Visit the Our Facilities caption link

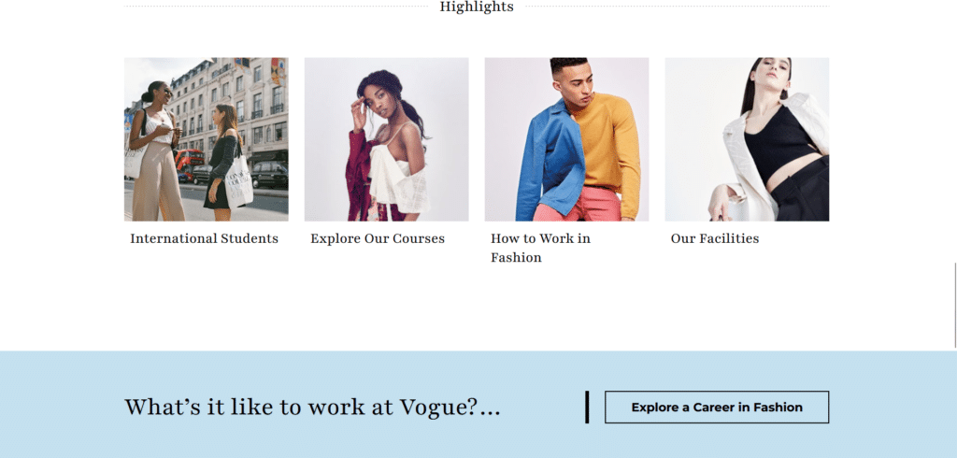(x=715, y=238)
